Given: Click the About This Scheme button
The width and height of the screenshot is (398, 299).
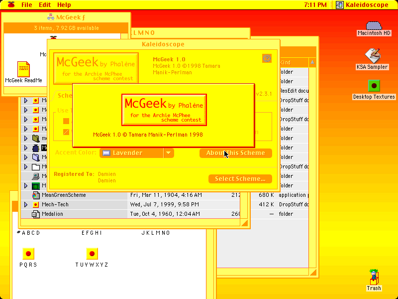Looking at the screenshot, I should 235,153.
